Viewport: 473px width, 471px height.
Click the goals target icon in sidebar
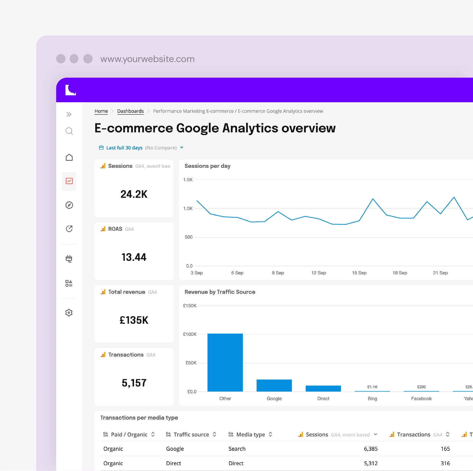[69, 229]
